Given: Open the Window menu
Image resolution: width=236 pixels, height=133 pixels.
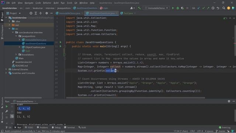Looking at the screenshot, I should tap(83, 3).
